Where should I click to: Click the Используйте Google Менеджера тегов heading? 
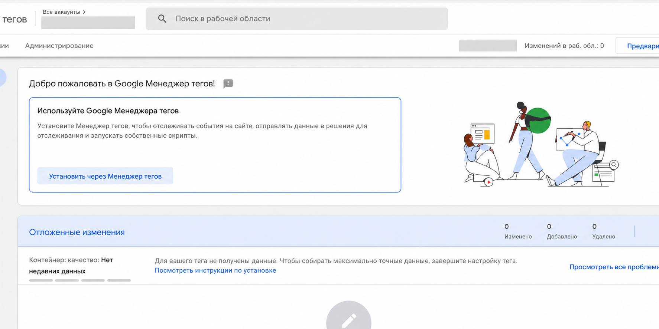[108, 111]
